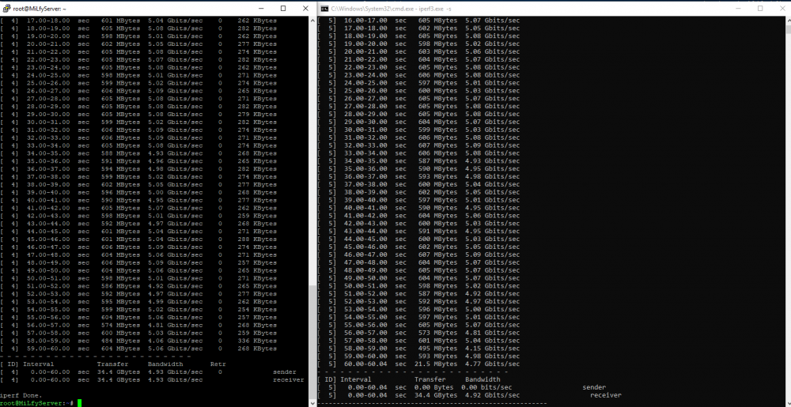The image size is (791, 407).
Task: Select the '279 KBytes' value in PuTTY
Action: 257,115
